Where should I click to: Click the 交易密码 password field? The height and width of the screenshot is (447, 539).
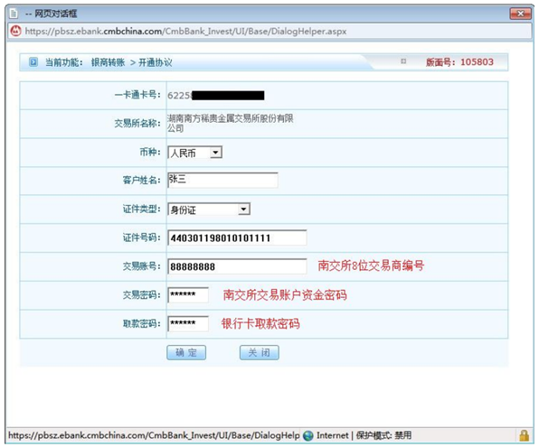click(188, 295)
